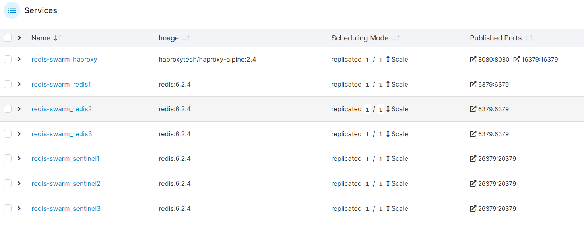Toggle the select-all services checkbox
Screen dimensions: 584x227
8,38
